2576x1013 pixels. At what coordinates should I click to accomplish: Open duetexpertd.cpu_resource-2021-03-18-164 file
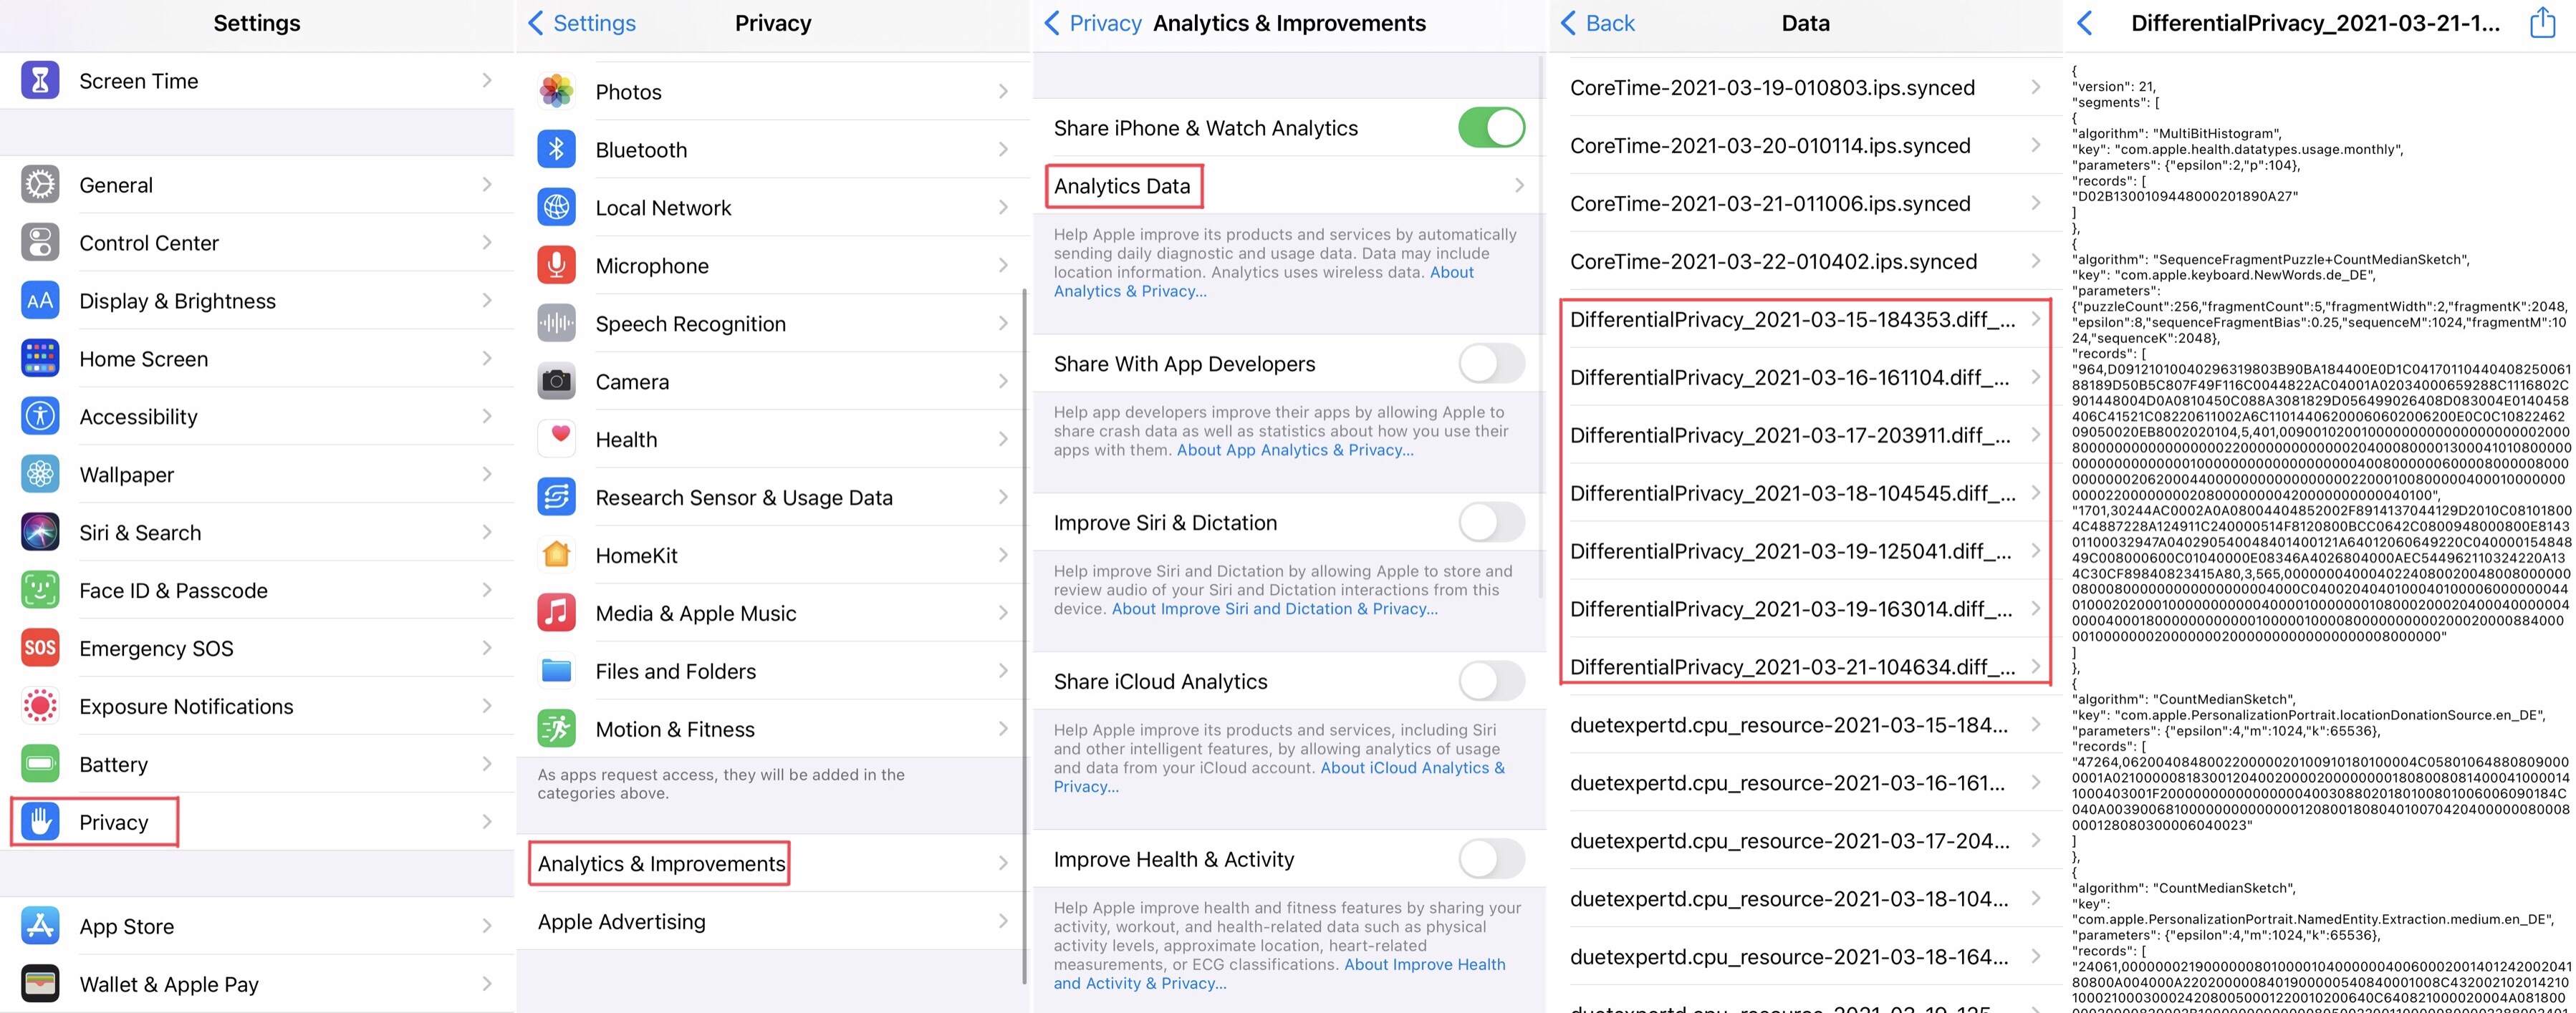pos(1806,957)
